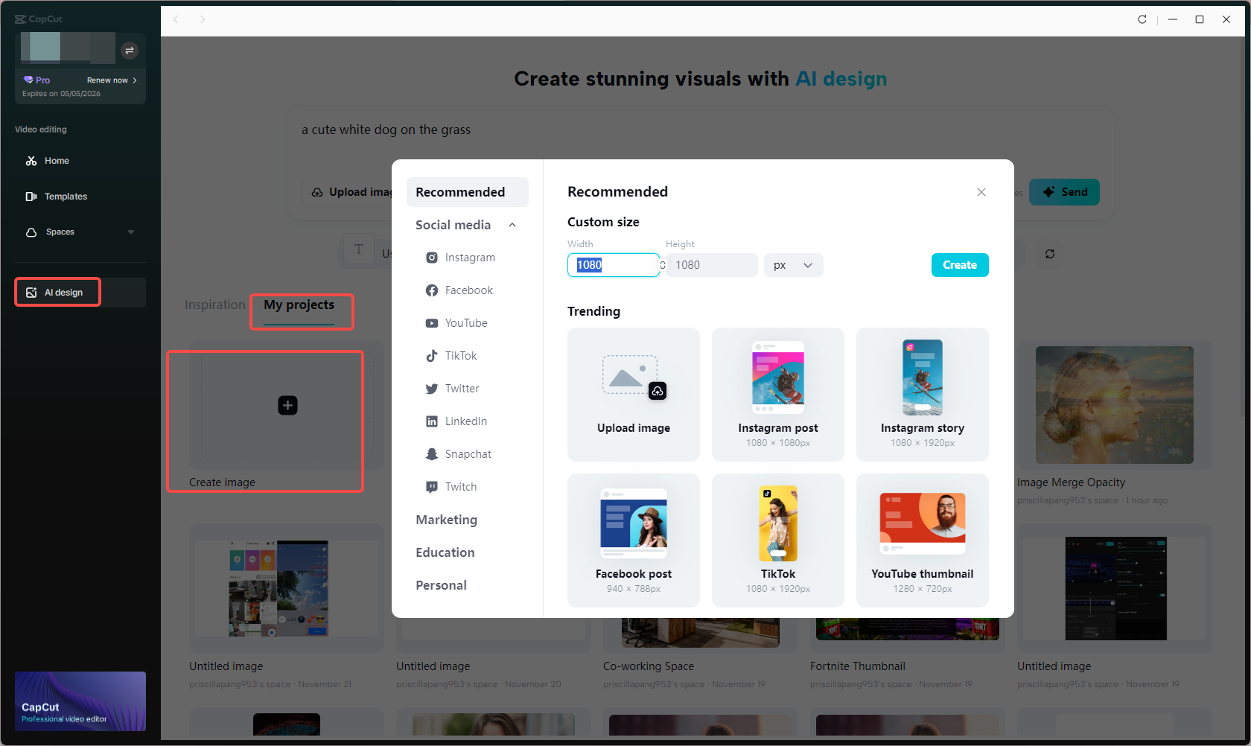Click the Send button for the prompt

point(1064,191)
